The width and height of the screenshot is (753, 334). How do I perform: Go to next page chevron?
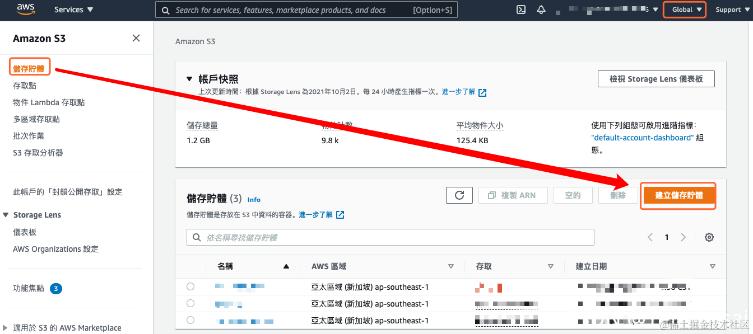pyautogui.click(x=683, y=237)
